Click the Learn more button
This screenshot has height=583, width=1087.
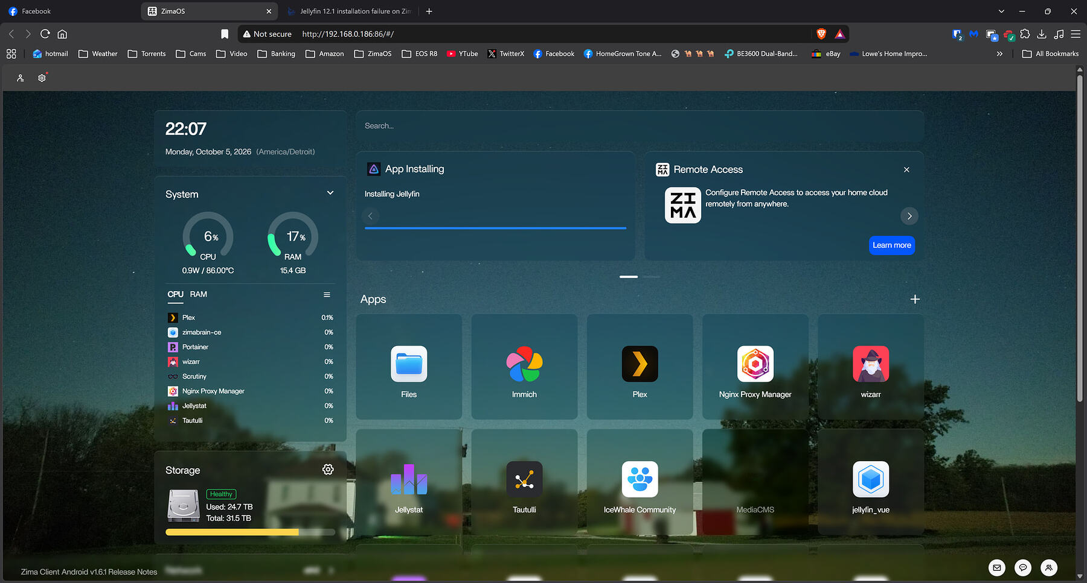point(891,245)
